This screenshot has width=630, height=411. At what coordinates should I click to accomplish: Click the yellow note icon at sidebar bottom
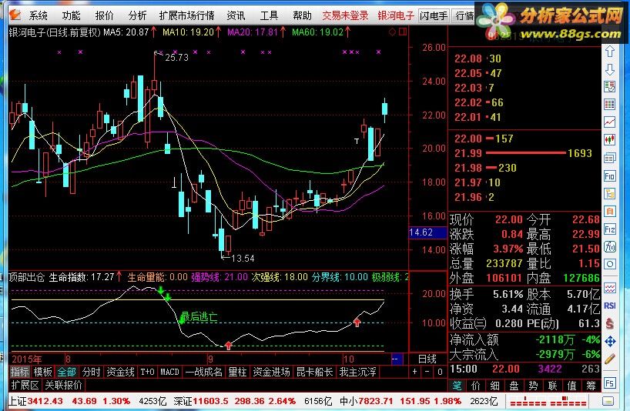[x=608, y=401]
